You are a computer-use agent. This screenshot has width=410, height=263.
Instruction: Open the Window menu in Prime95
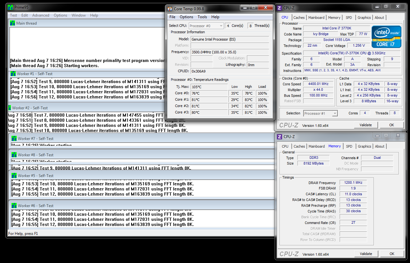tap(79, 15)
